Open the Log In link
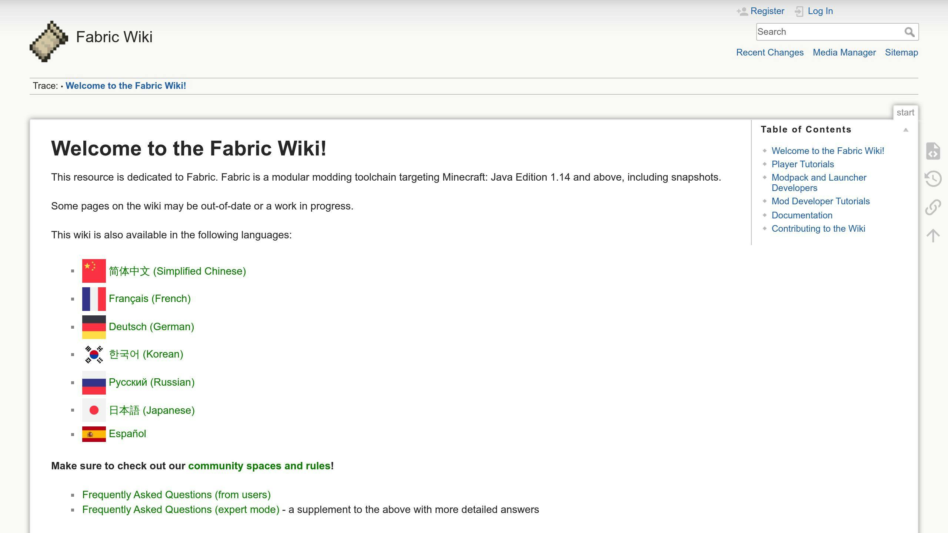 (820, 11)
